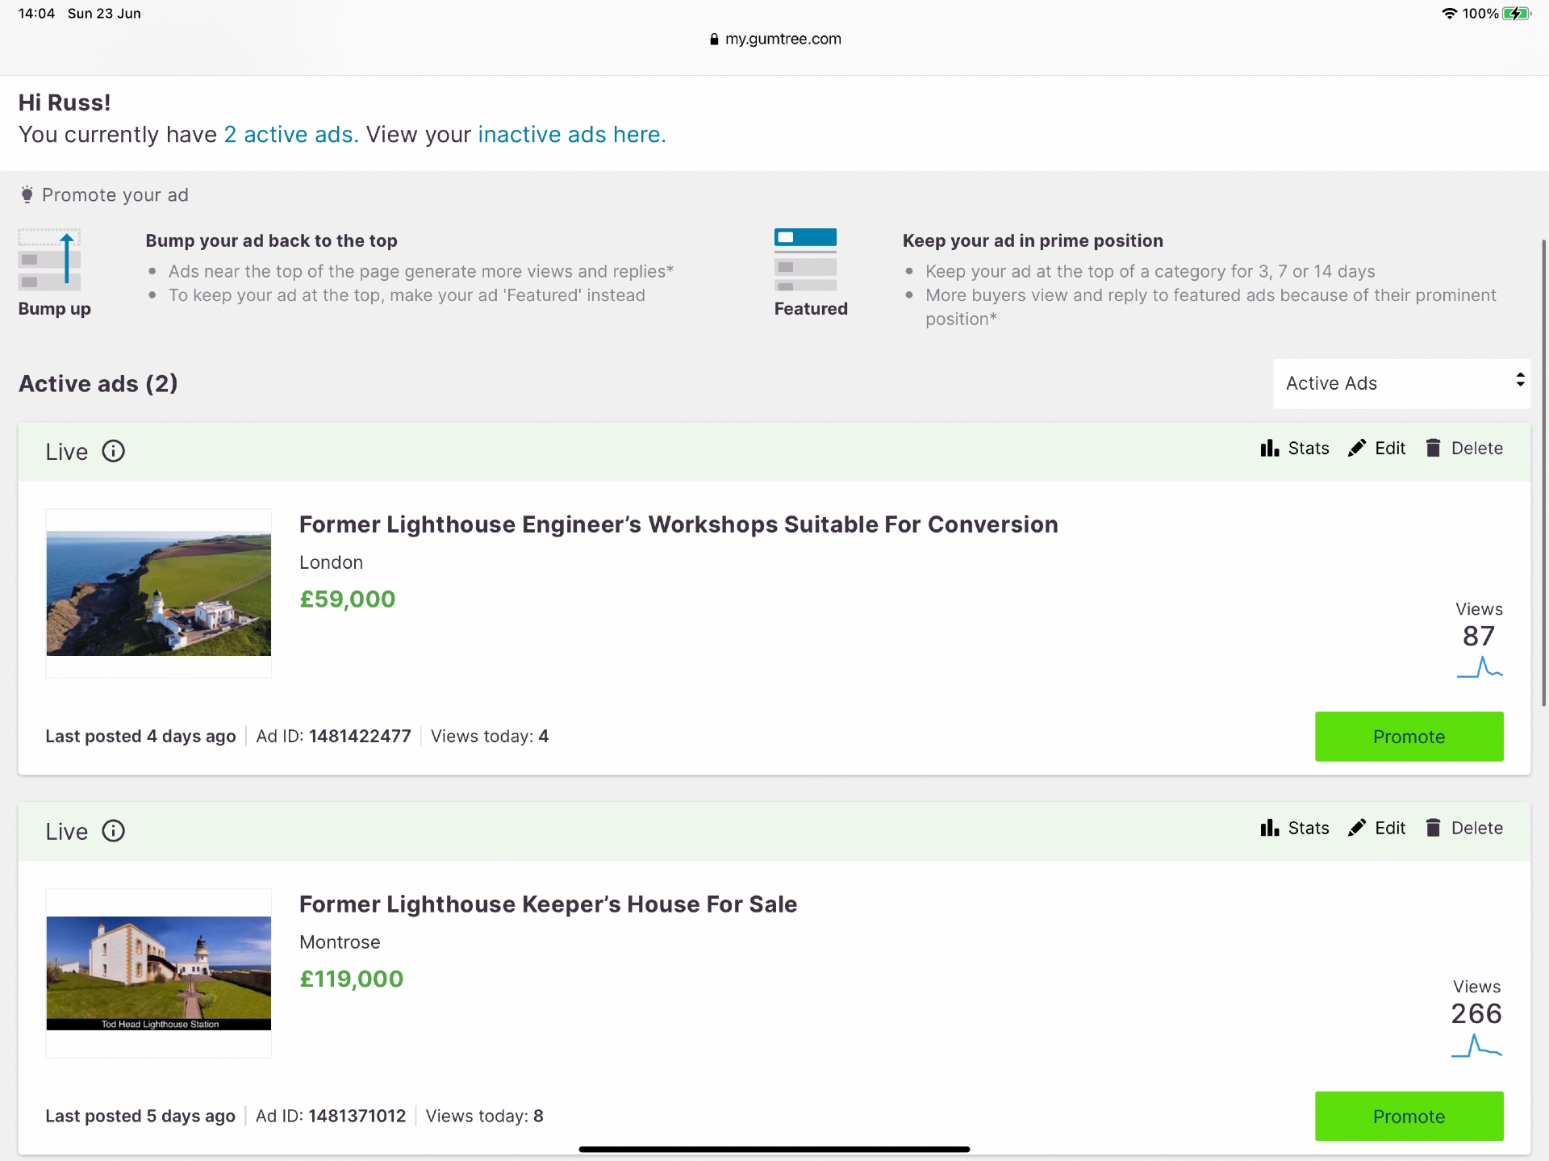Promote the Engineer's Workshops ad

[1409, 737]
